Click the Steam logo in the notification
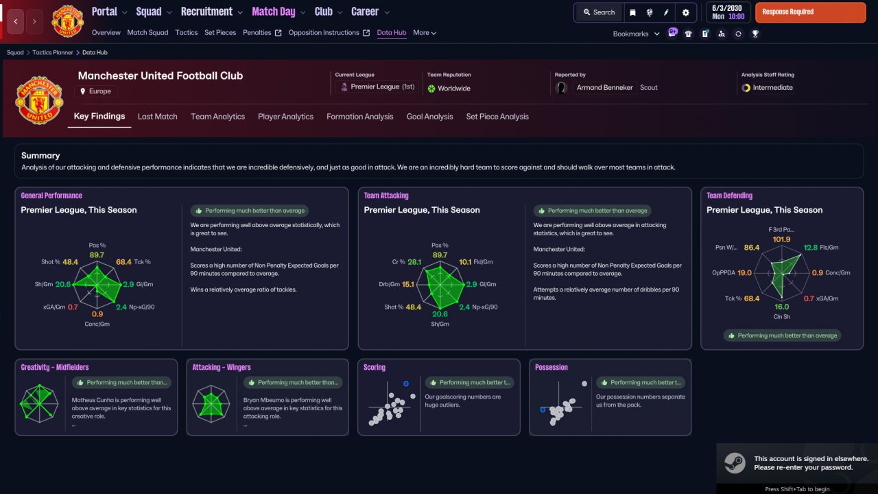878x494 pixels. coord(734,464)
